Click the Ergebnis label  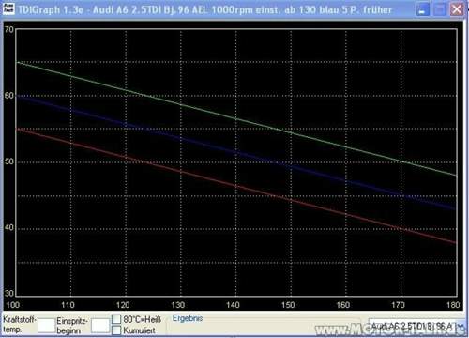point(188,318)
